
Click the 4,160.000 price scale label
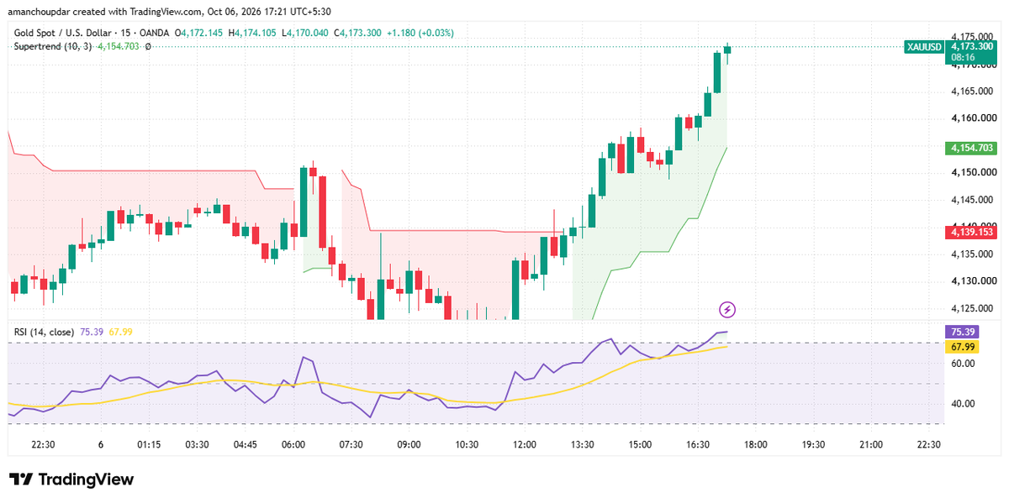click(x=973, y=118)
